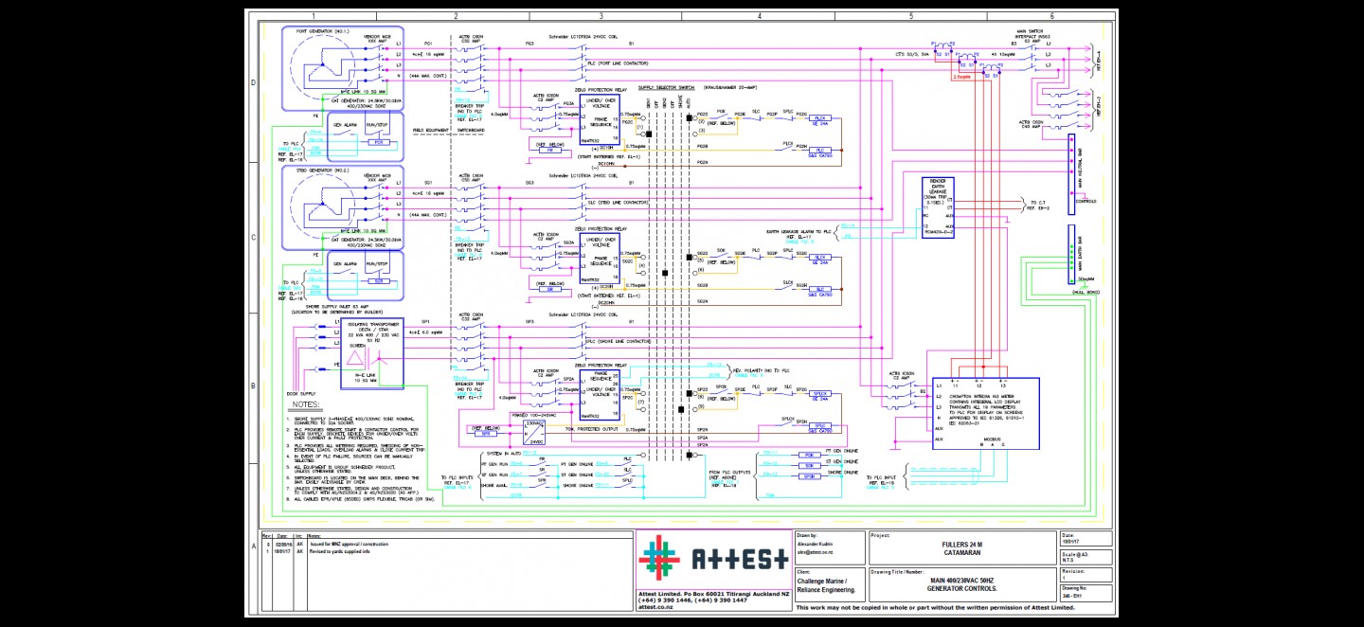
Task: Select 'MAIN SWITCH INTERPACT INS63' label
Action: [1033, 34]
